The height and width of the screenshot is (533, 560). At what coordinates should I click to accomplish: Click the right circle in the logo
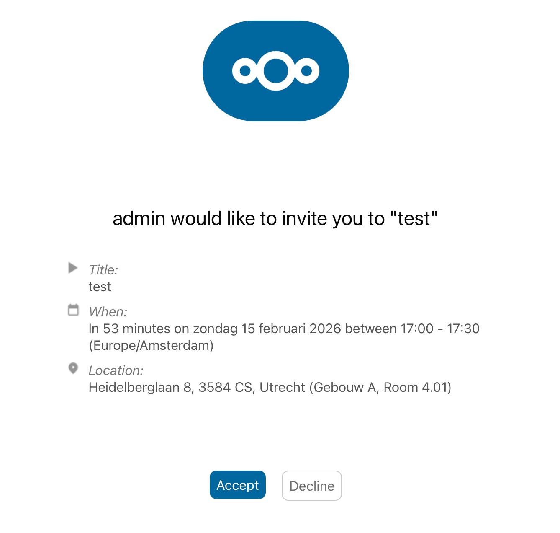pos(306,70)
